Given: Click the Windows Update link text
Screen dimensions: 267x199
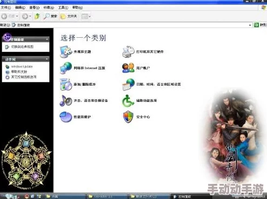Looking at the screenshot, I should click(22, 66).
